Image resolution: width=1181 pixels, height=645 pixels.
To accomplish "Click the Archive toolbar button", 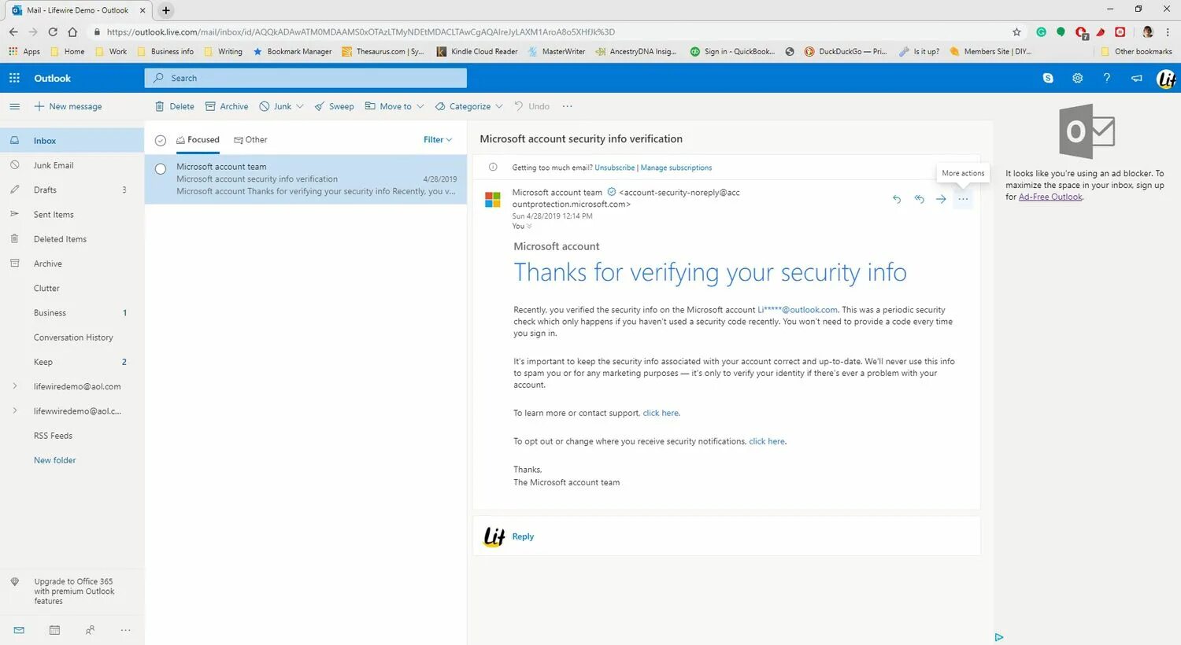I will tap(227, 106).
